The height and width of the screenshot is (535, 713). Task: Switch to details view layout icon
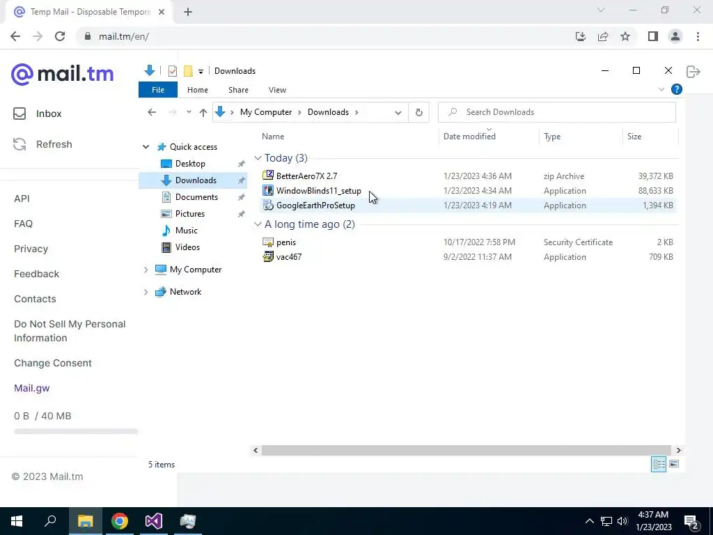659,465
